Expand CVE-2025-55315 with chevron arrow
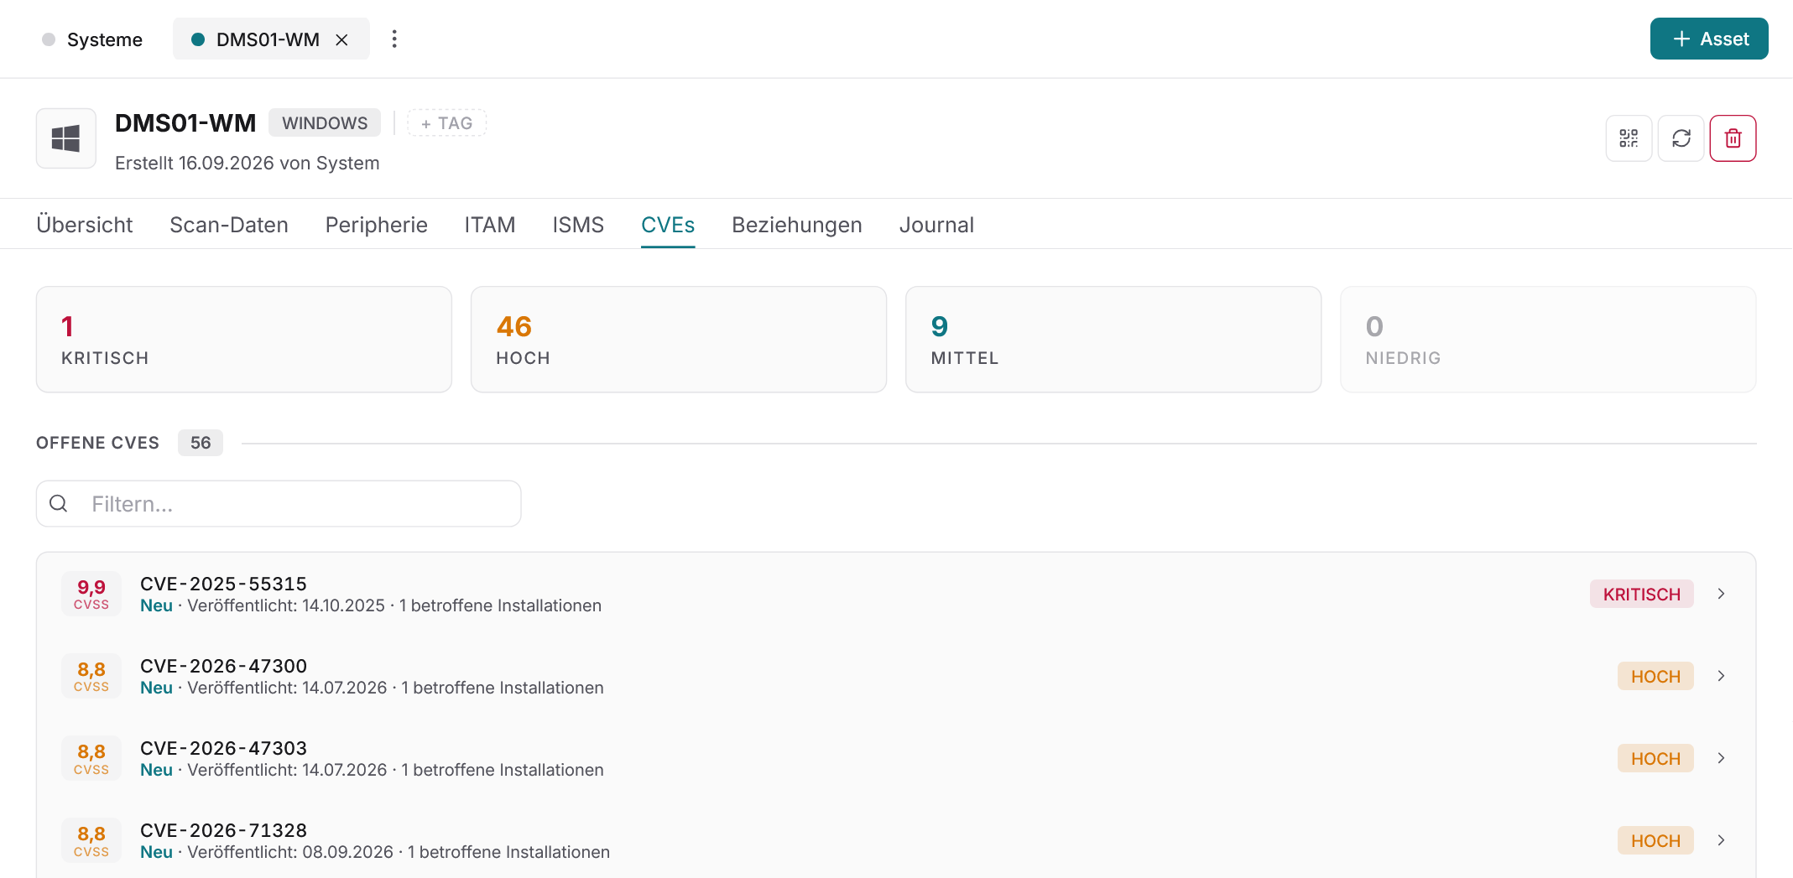The image size is (1793, 878). click(1721, 594)
